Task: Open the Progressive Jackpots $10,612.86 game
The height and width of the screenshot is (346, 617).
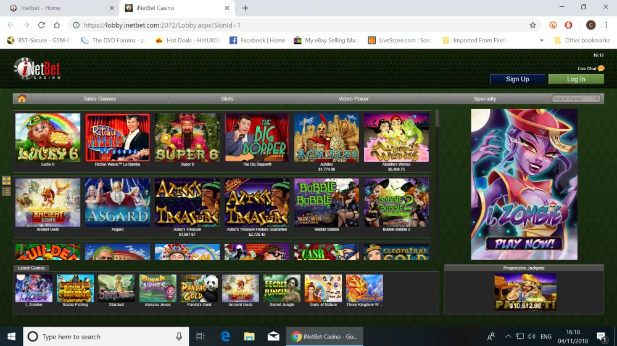Action: pyautogui.click(x=525, y=292)
